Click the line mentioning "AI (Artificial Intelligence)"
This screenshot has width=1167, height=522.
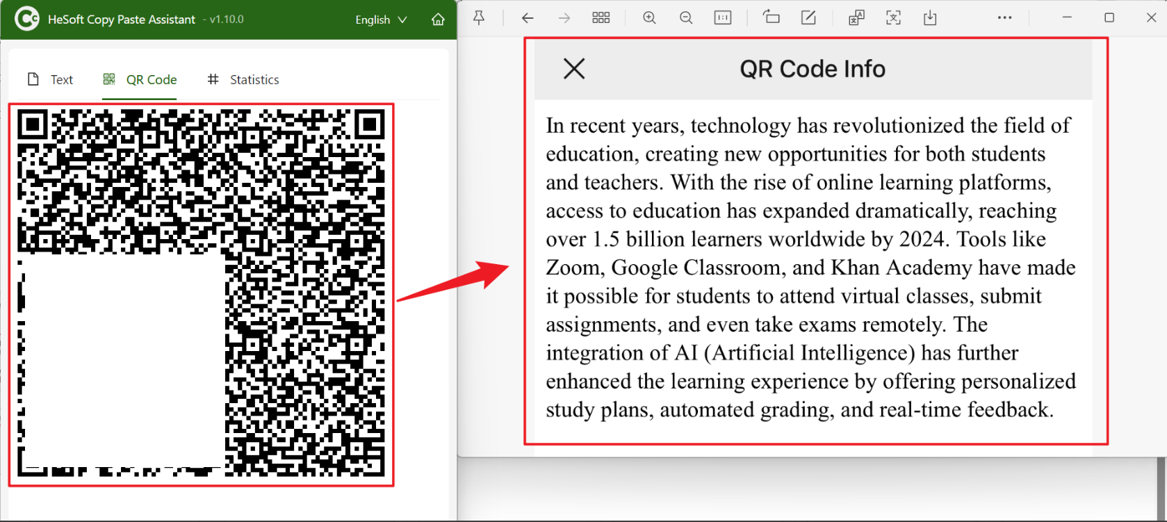(x=782, y=354)
